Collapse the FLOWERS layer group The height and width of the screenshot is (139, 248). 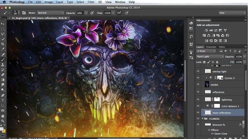(x=203, y=119)
